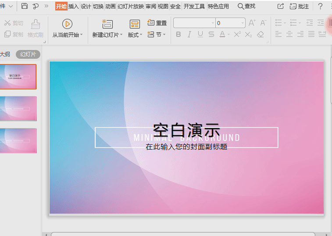The width and height of the screenshot is (332, 236).
Task: Open the 节 section dropdown
Action: click(x=157, y=34)
